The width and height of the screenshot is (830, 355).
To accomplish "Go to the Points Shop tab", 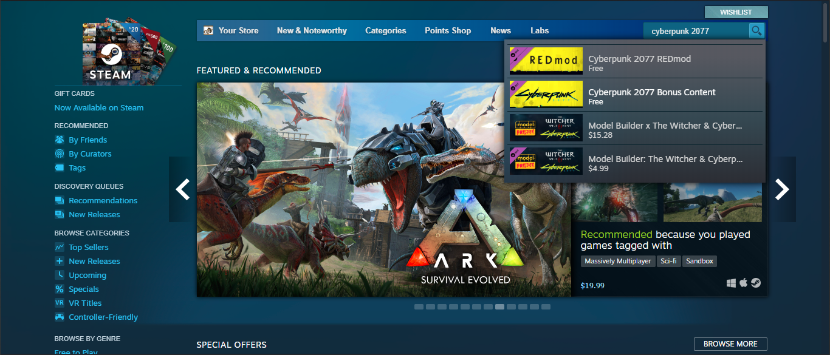I will point(448,30).
